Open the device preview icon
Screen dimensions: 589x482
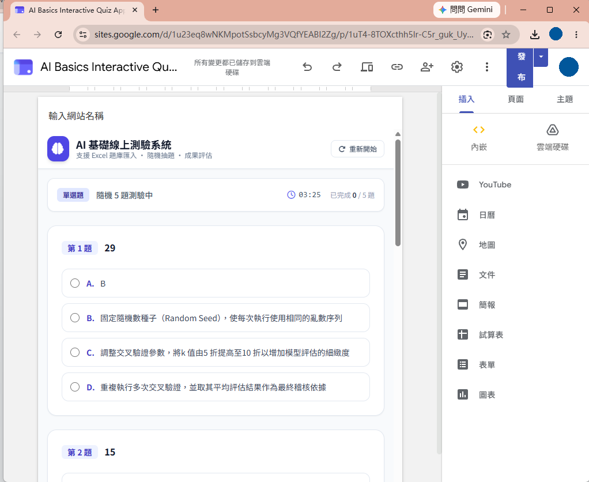click(x=367, y=67)
